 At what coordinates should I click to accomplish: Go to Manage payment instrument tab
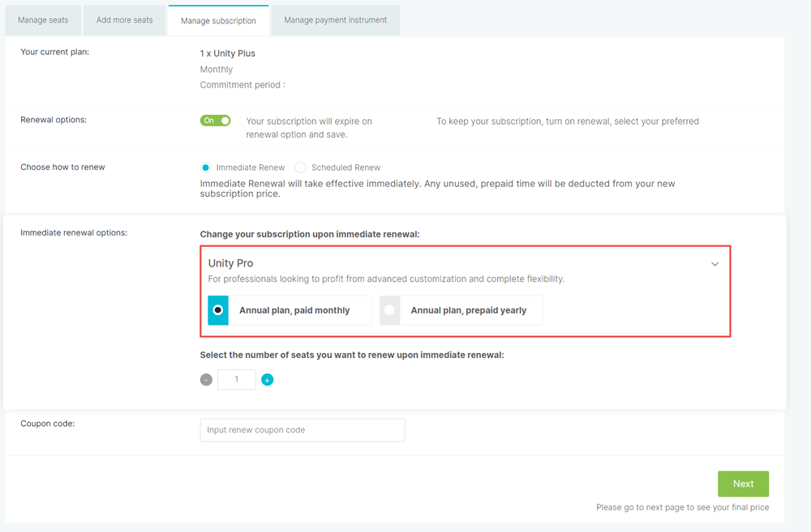[335, 20]
